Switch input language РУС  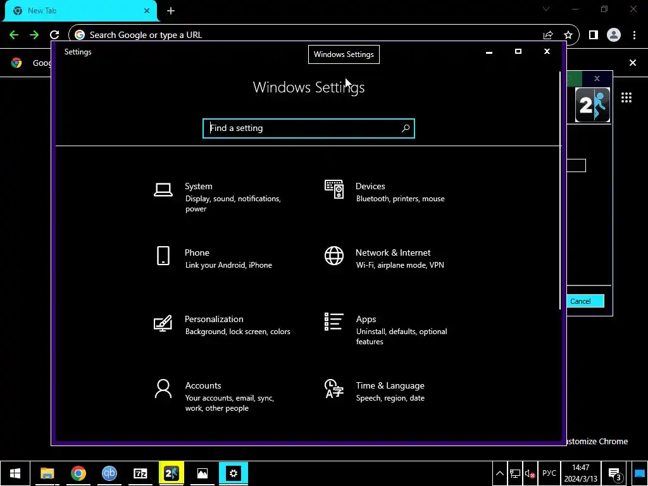coord(549,473)
